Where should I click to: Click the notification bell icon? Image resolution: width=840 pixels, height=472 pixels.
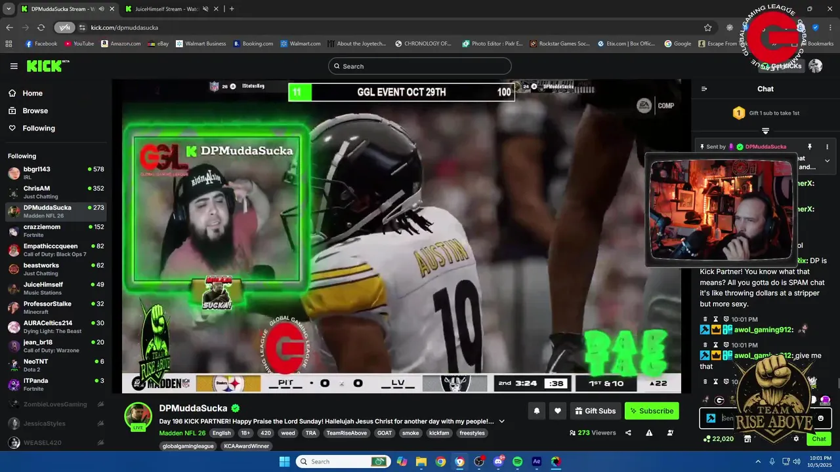(536, 411)
